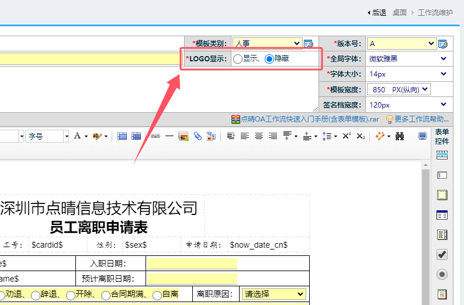Click the superscript x² icon

coord(347,136)
